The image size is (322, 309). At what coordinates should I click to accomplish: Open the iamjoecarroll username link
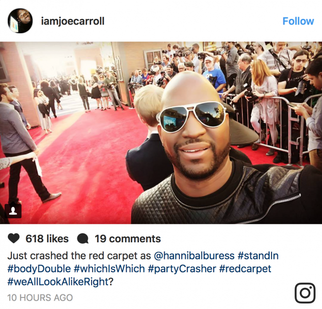73,21
